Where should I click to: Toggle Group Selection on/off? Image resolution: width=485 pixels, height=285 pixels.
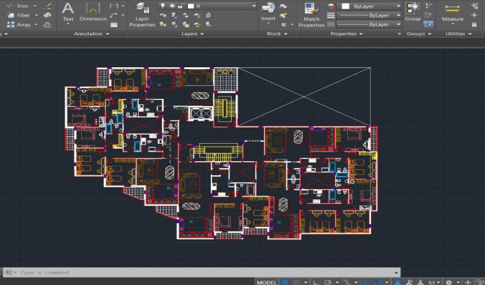[x=429, y=24]
